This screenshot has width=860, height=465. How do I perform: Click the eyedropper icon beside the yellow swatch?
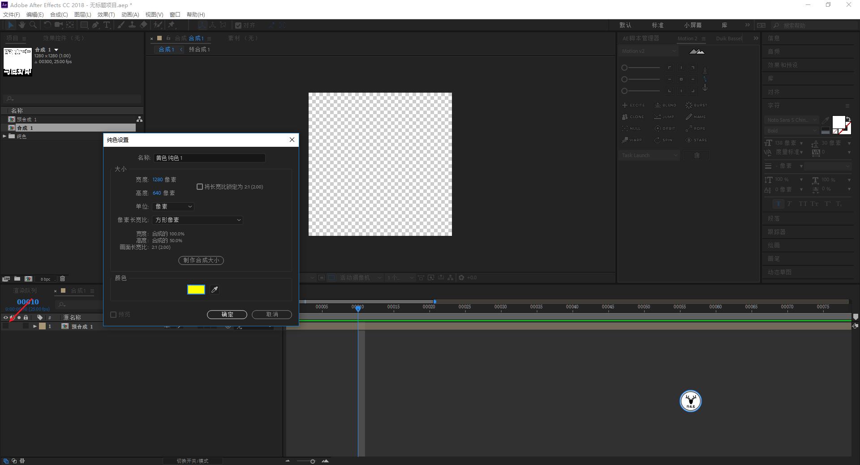point(215,290)
